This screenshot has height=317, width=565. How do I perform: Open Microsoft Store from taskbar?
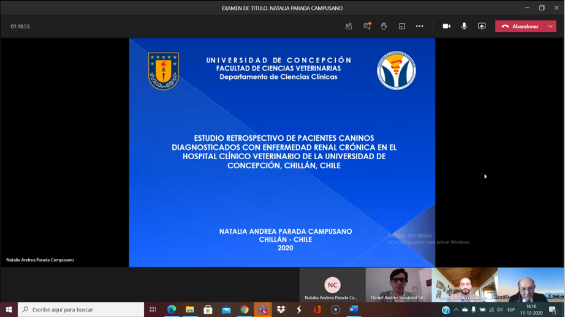point(208,310)
